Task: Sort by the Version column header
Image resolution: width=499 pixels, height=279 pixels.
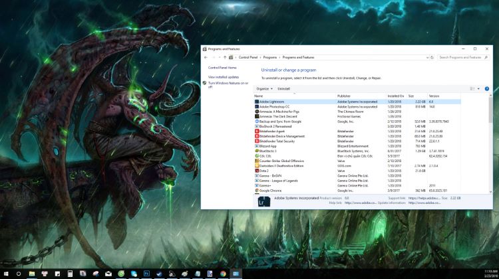Action: pyautogui.click(x=444, y=96)
